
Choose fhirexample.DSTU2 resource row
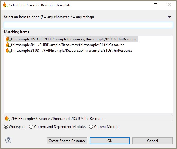click(x=72, y=39)
